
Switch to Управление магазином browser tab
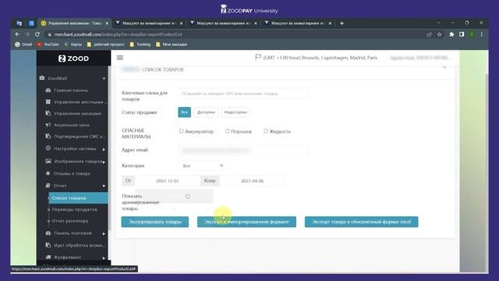point(75,23)
